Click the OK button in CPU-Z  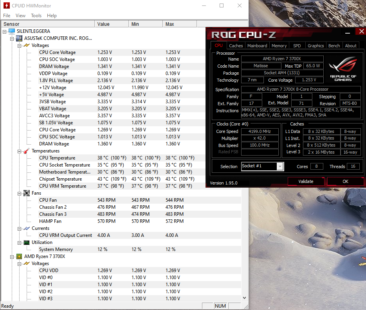pyautogui.click(x=345, y=181)
